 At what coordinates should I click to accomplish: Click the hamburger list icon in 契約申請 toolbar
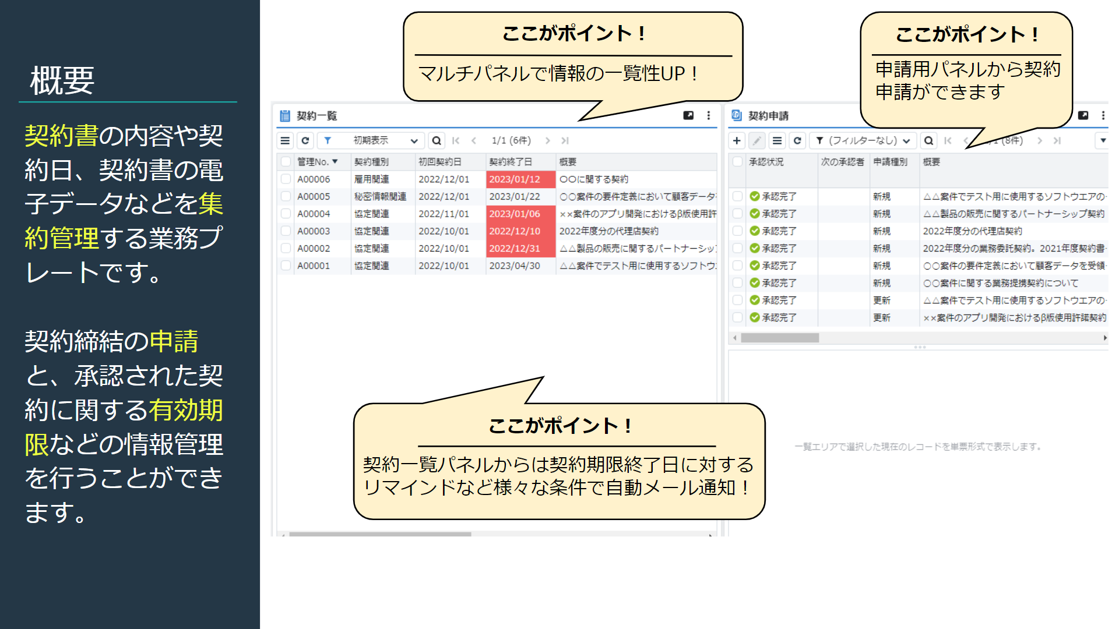pyautogui.click(x=776, y=140)
